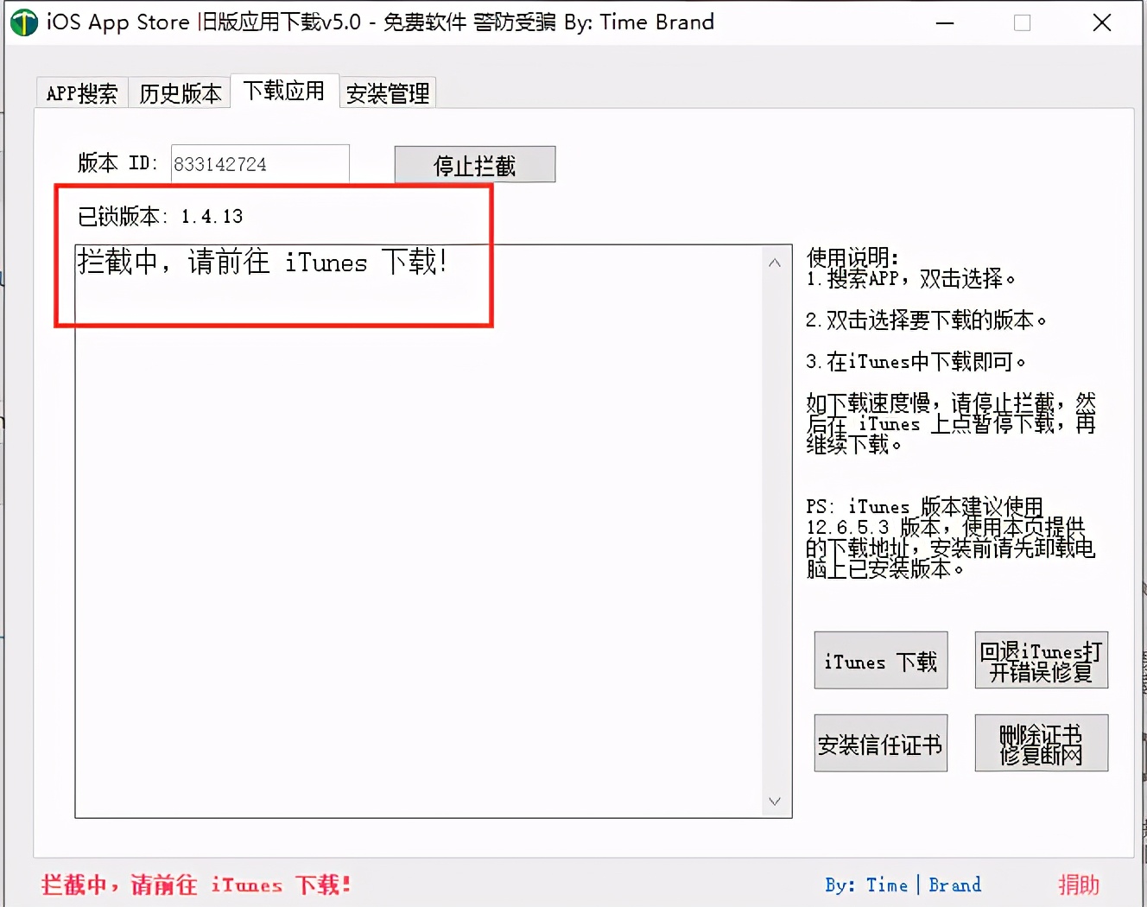1147x907 pixels.
Task: Click the 安装信任证书 button
Action: coord(880,743)
